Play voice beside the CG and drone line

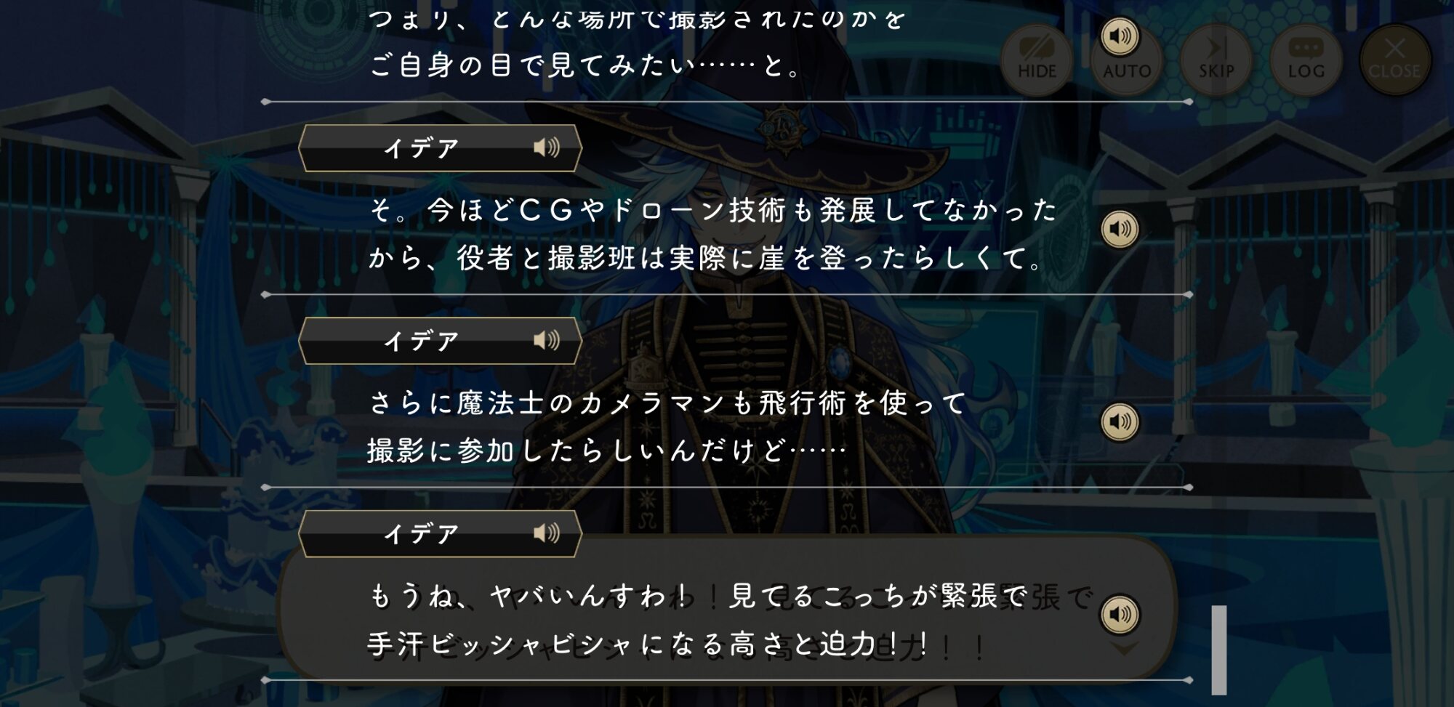1120,229
